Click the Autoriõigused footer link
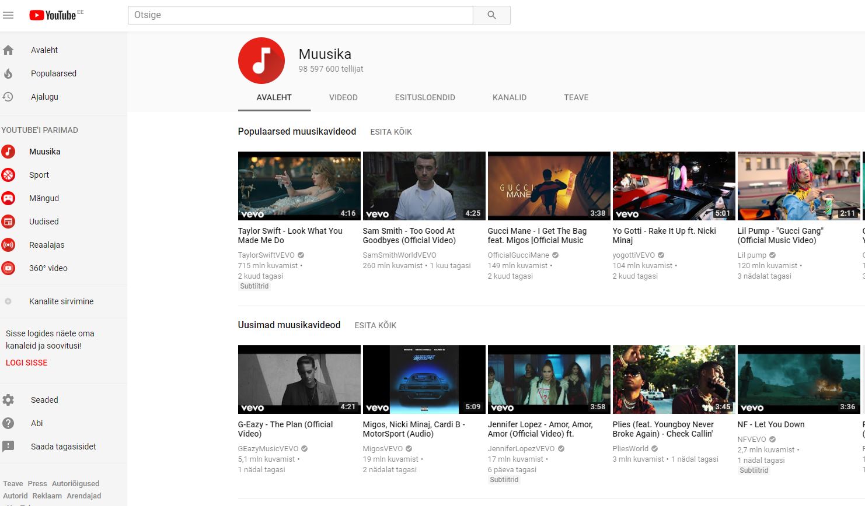The image size is (865, 506). (x=75, y=484)
